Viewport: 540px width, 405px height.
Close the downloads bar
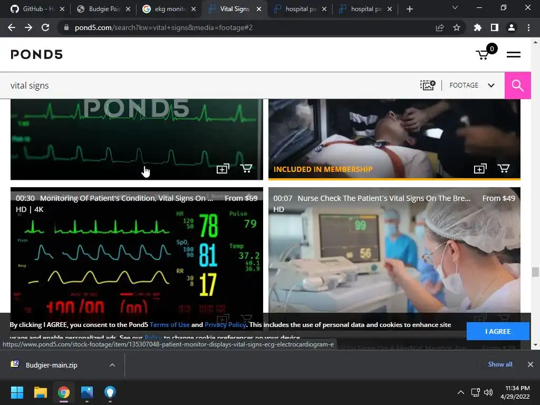coord(531,364)
